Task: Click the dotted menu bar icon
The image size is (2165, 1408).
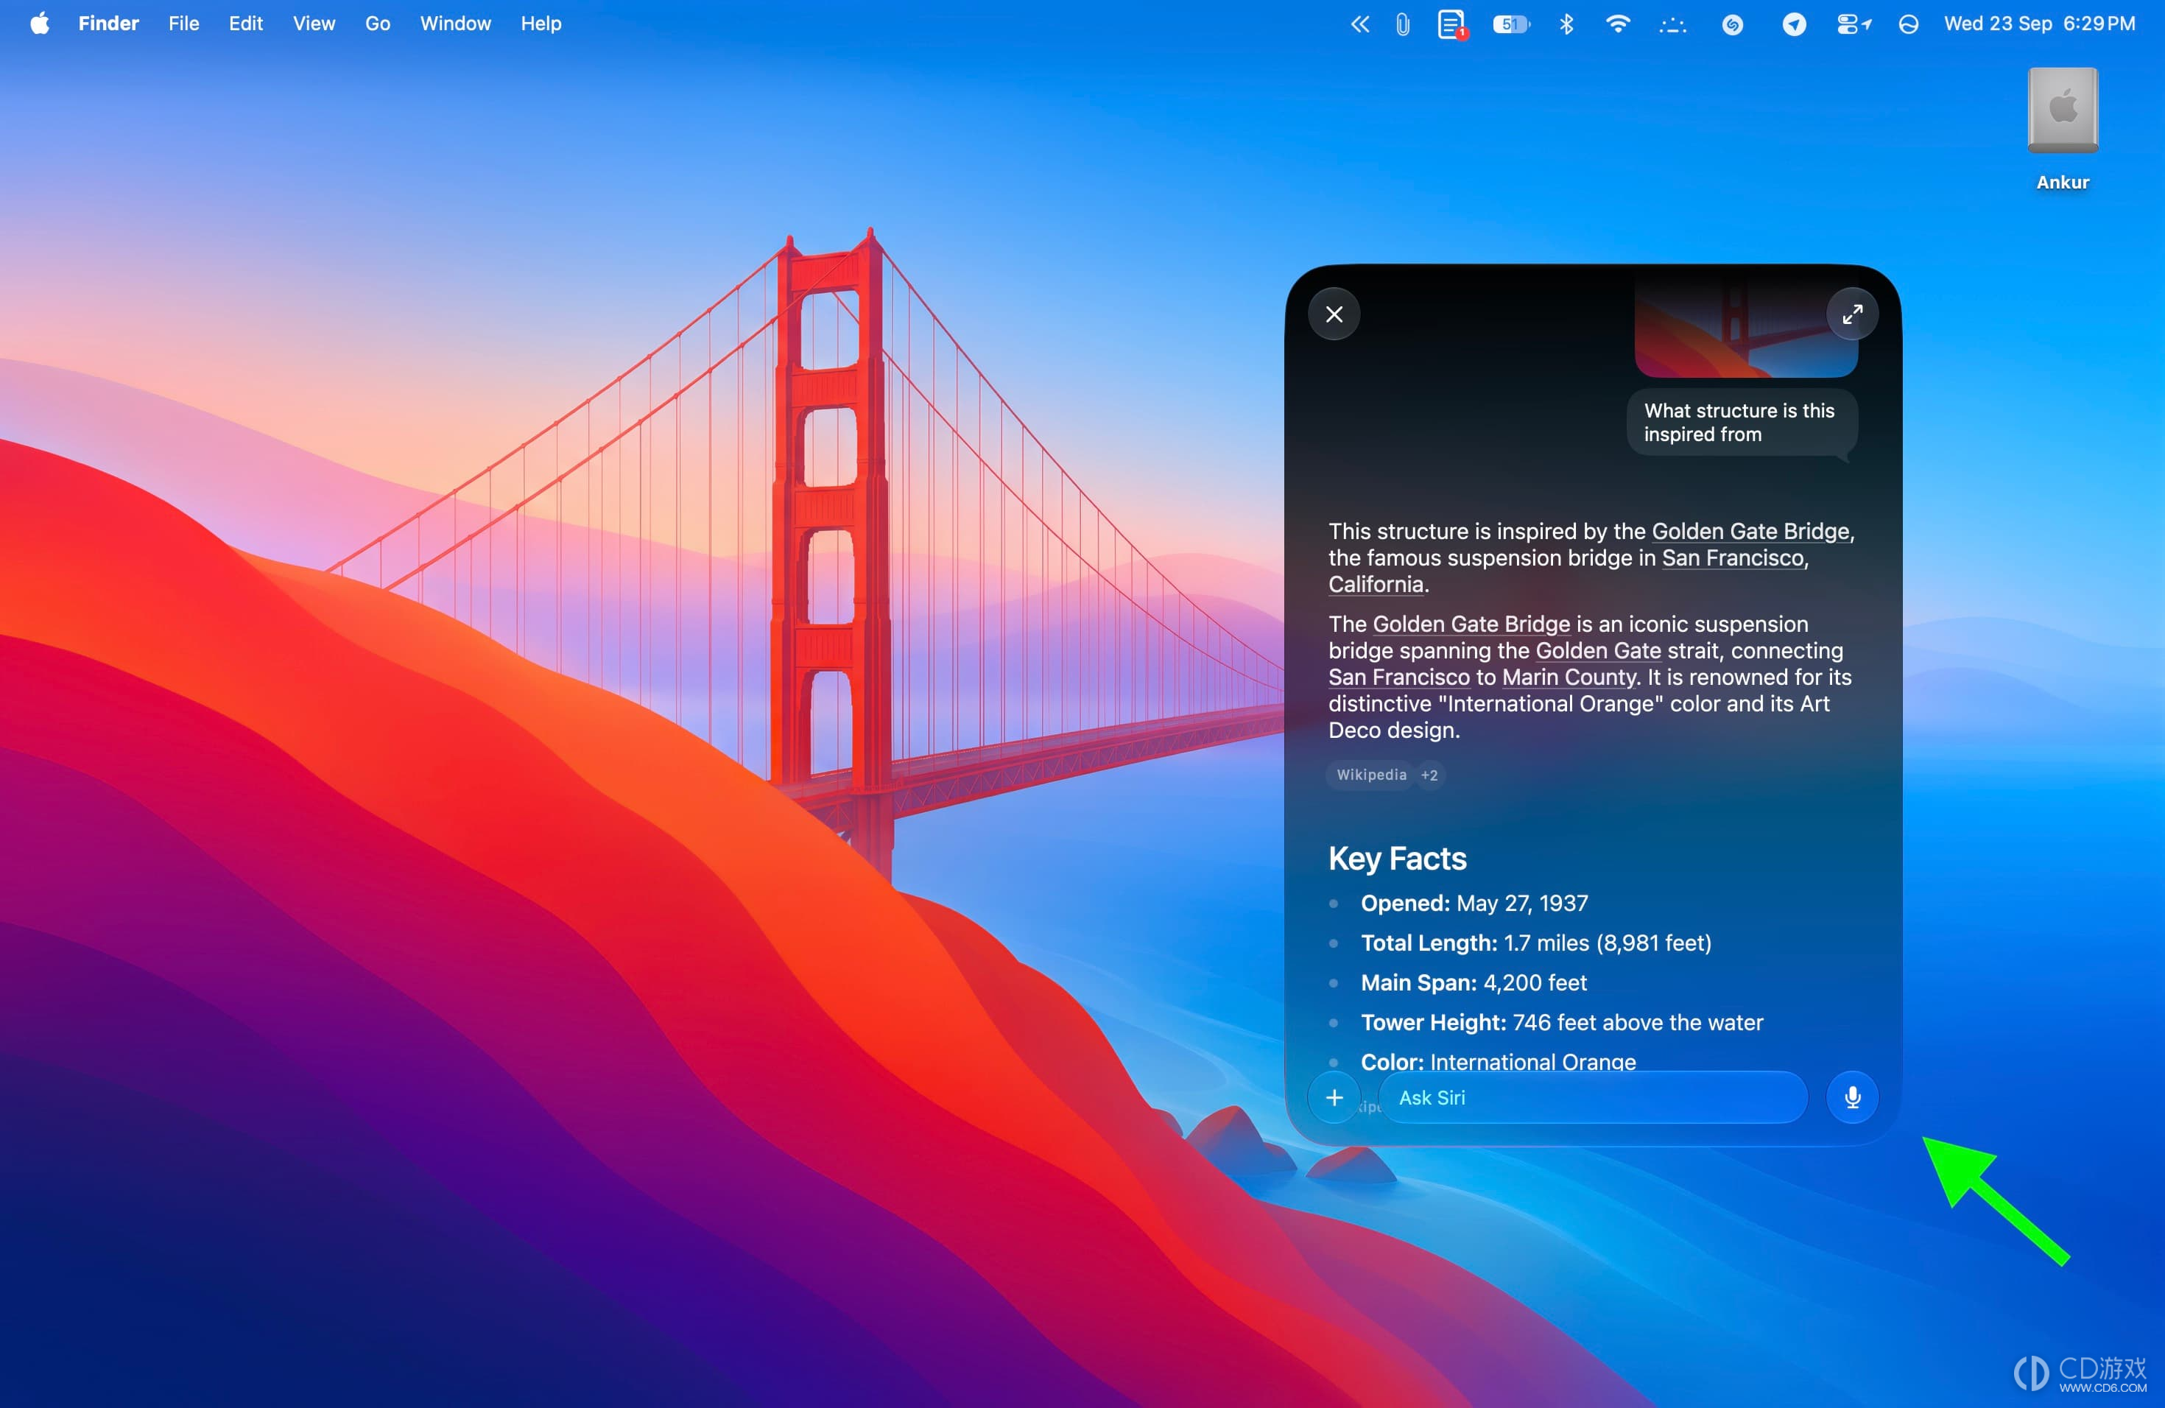Action: [1673, 26]
